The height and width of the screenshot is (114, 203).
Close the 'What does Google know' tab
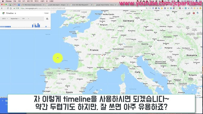point(43,5)
